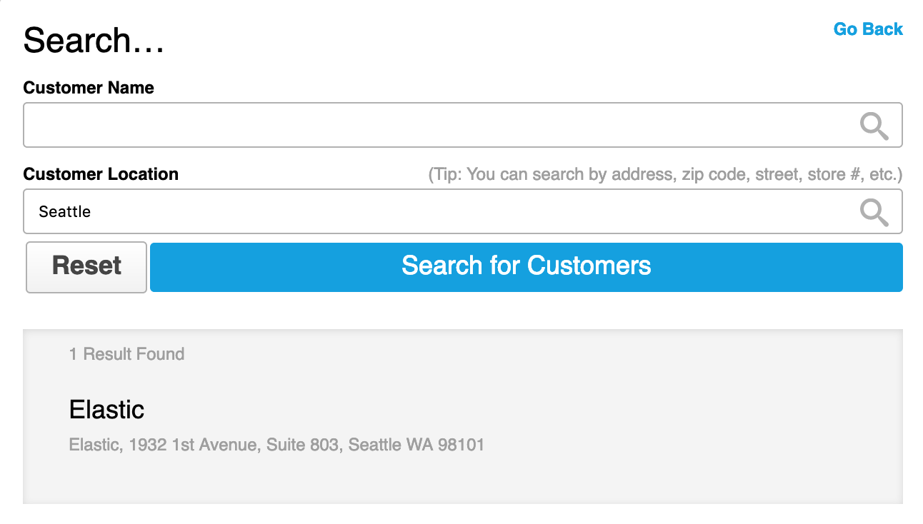Click the magnifier icon in Customer Name field

pyautogui.click(x=874, y=126)
